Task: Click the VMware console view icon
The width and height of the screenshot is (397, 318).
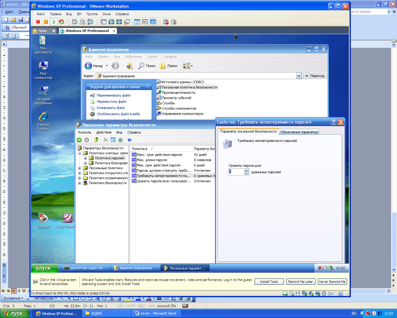Action: coord(153,22)
